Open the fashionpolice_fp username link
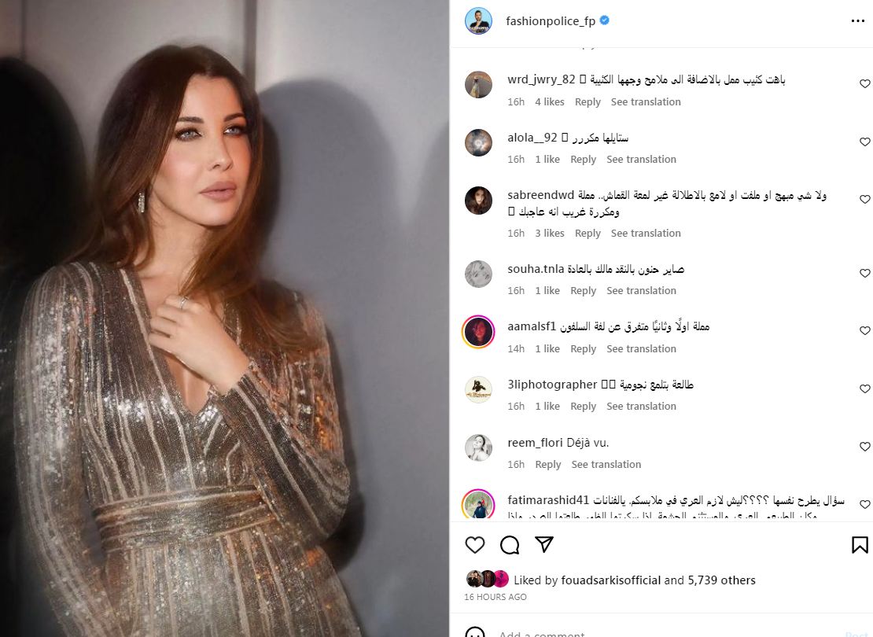Image resolution: width=873 pixels, height=637 pixels. [551, 21]
